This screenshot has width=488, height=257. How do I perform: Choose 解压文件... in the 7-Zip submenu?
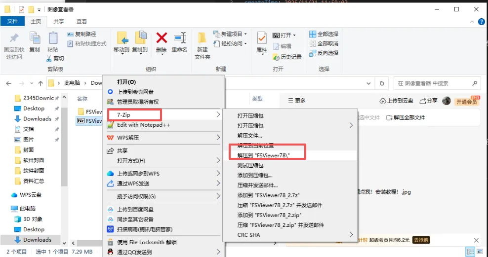click(290, 136)
